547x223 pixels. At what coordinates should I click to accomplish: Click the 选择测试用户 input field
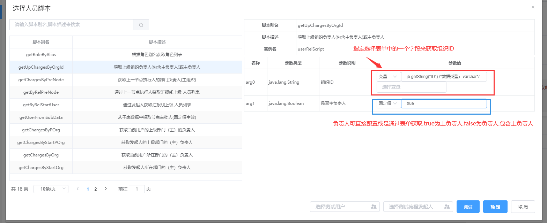tap(345, 207)
